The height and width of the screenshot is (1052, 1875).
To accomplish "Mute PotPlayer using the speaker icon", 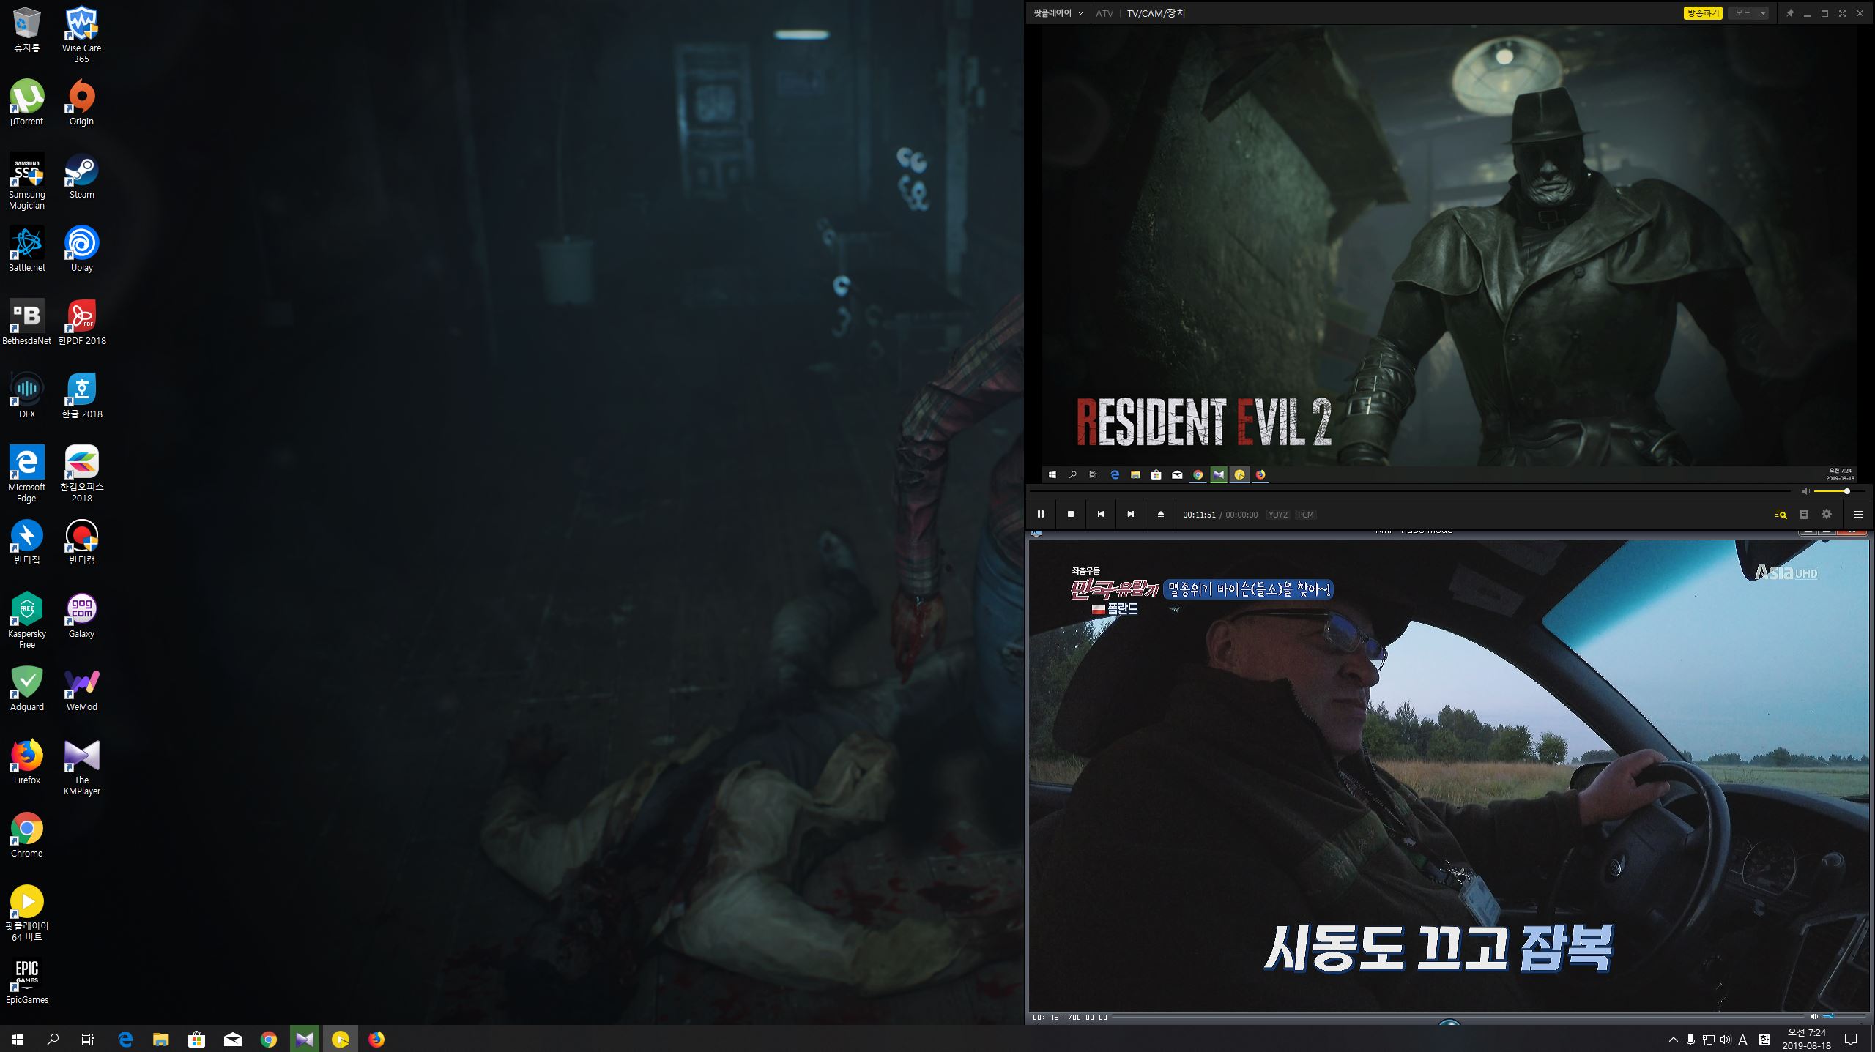I will [1805, 491].
